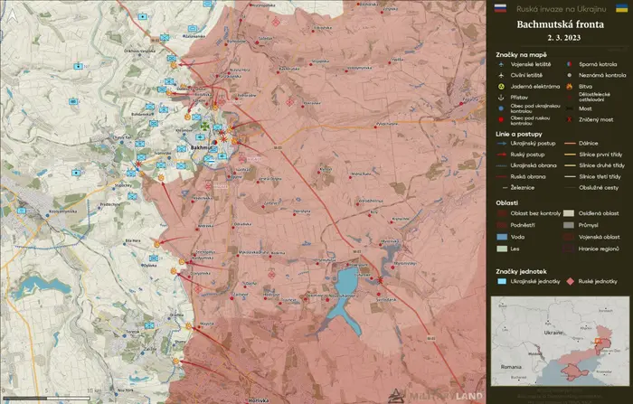Click the Les green color swatch
Screen dimensions: 633x404
(502, 249)
